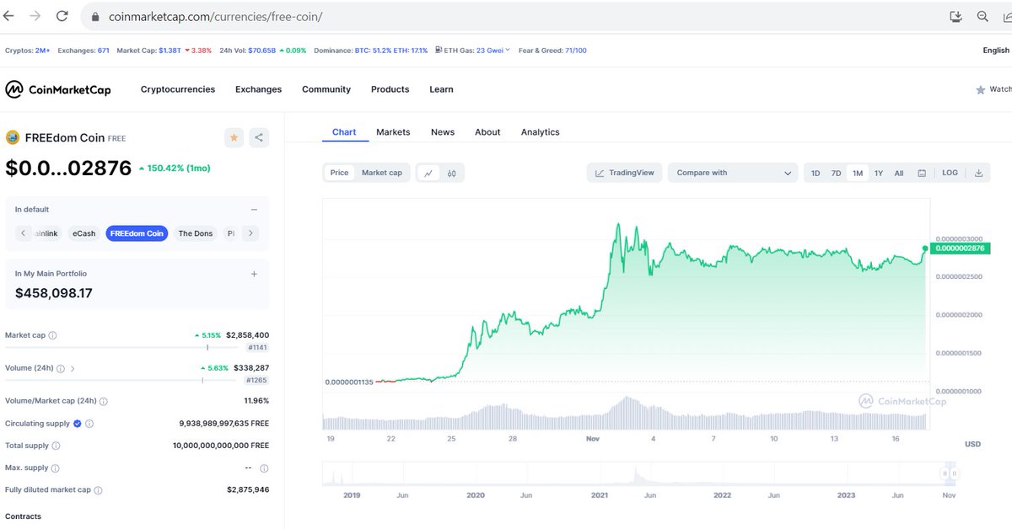1012x529 pixels.
Task: Set chart range to 1Y
Action: (879, 173)
